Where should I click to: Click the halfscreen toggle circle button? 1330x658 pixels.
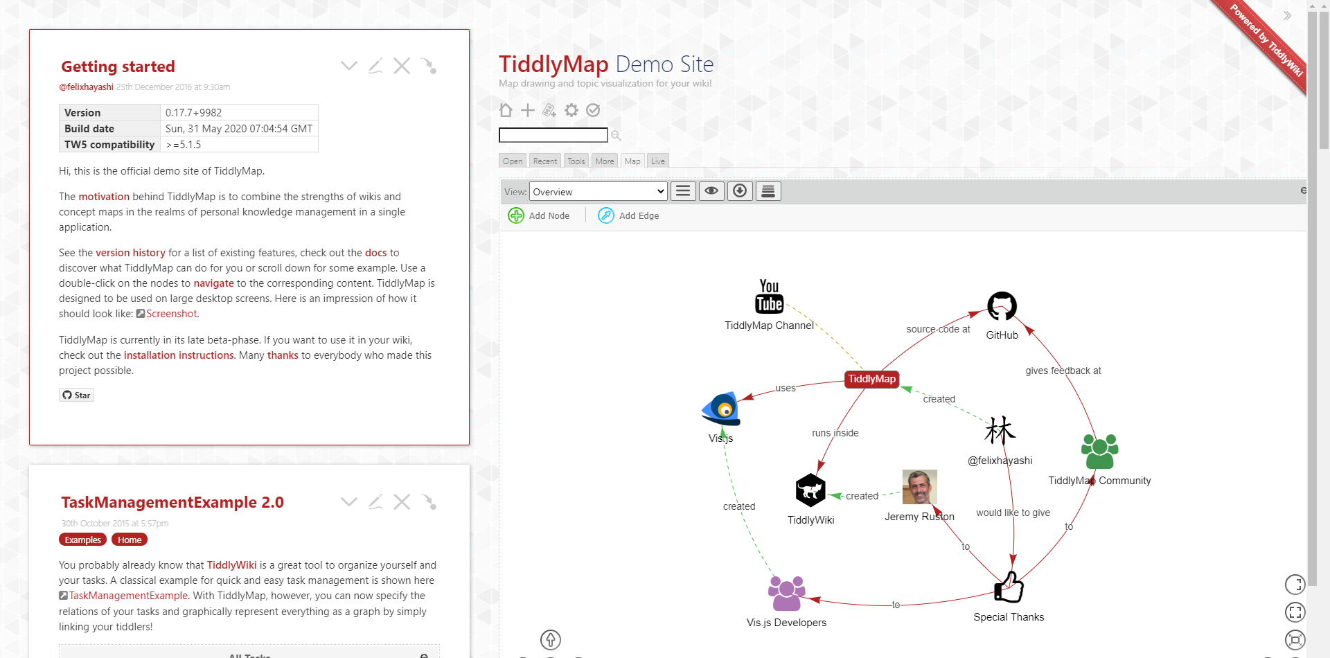[1295, 585]
